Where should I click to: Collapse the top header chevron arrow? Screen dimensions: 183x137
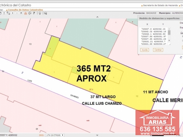[97, 17]
